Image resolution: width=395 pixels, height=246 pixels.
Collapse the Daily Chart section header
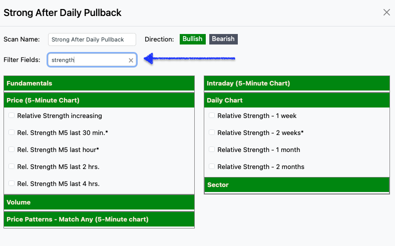pyautogui.click(x=297, y=100)
